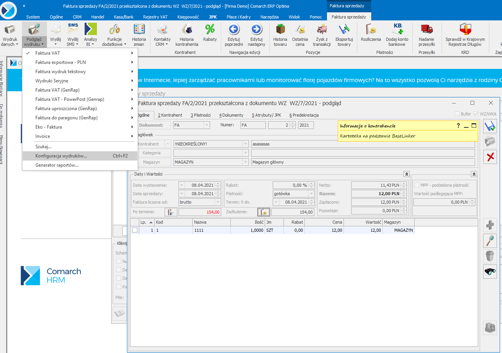The width and height of the screenshot is (502, 353).
Task: Toggle MPP - podzielona płatność checkbox
Action: [x=417, y=185]
